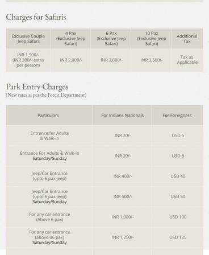The height and width of the screenshot is (255, 209).
Task: Click the Charges for Safaris heading
Action: click(x=36, y=17)
